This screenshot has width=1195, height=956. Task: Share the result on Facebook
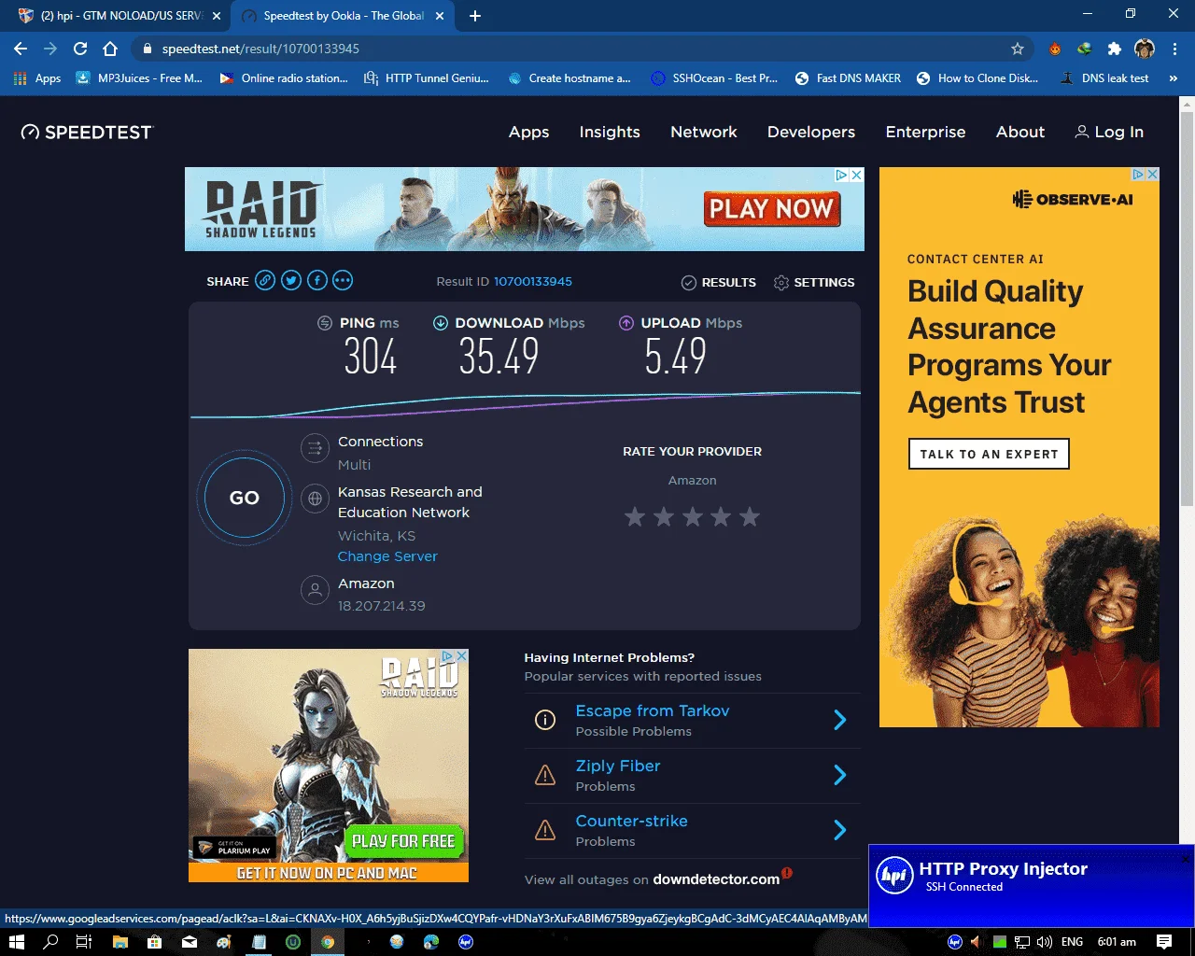317,280
